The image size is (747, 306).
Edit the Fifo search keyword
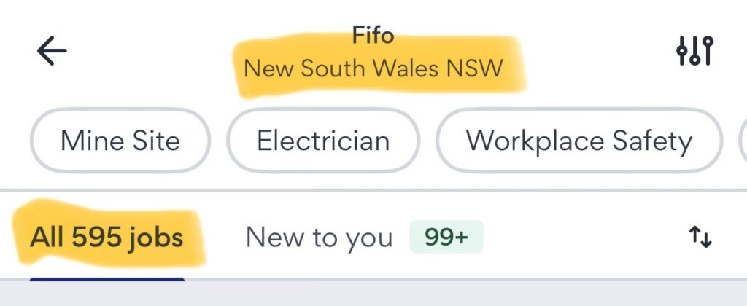373,36
